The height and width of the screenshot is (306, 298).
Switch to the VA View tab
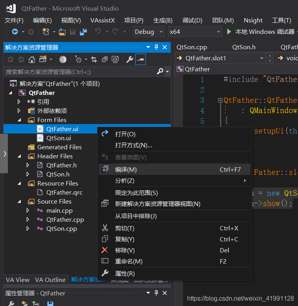pos(18,280)
